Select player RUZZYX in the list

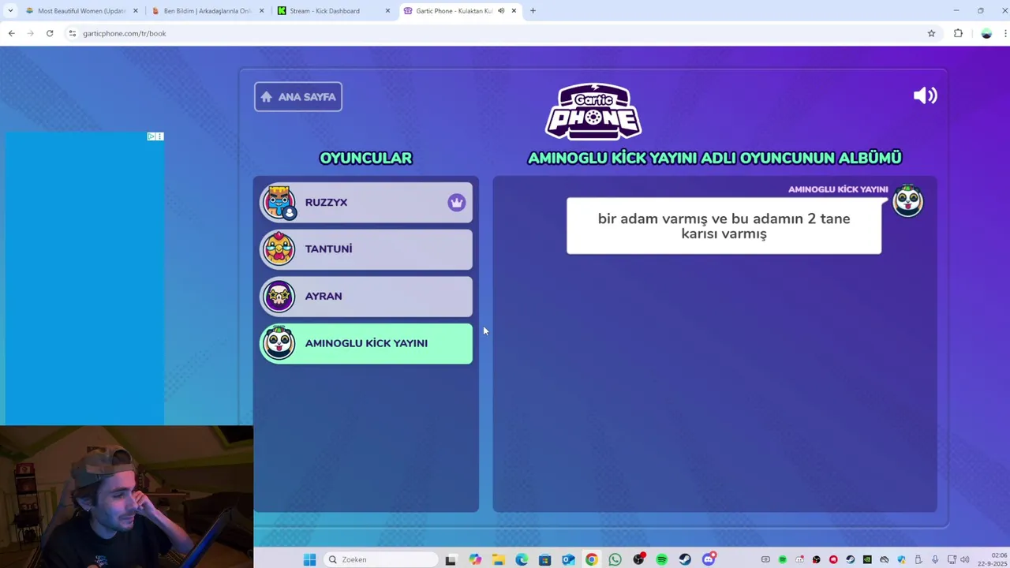(x=367, y=203)
